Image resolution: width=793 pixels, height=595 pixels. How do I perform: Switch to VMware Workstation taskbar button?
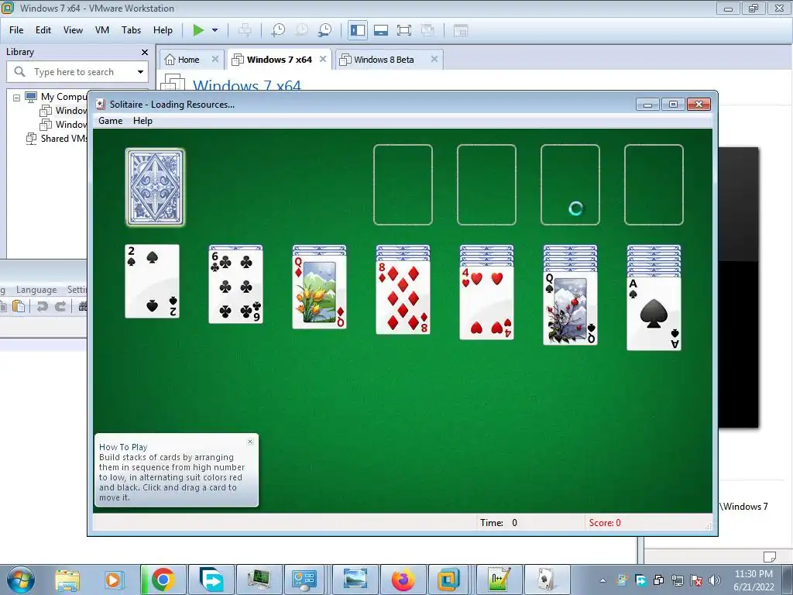pyautogui.click(x=448, y=580)
